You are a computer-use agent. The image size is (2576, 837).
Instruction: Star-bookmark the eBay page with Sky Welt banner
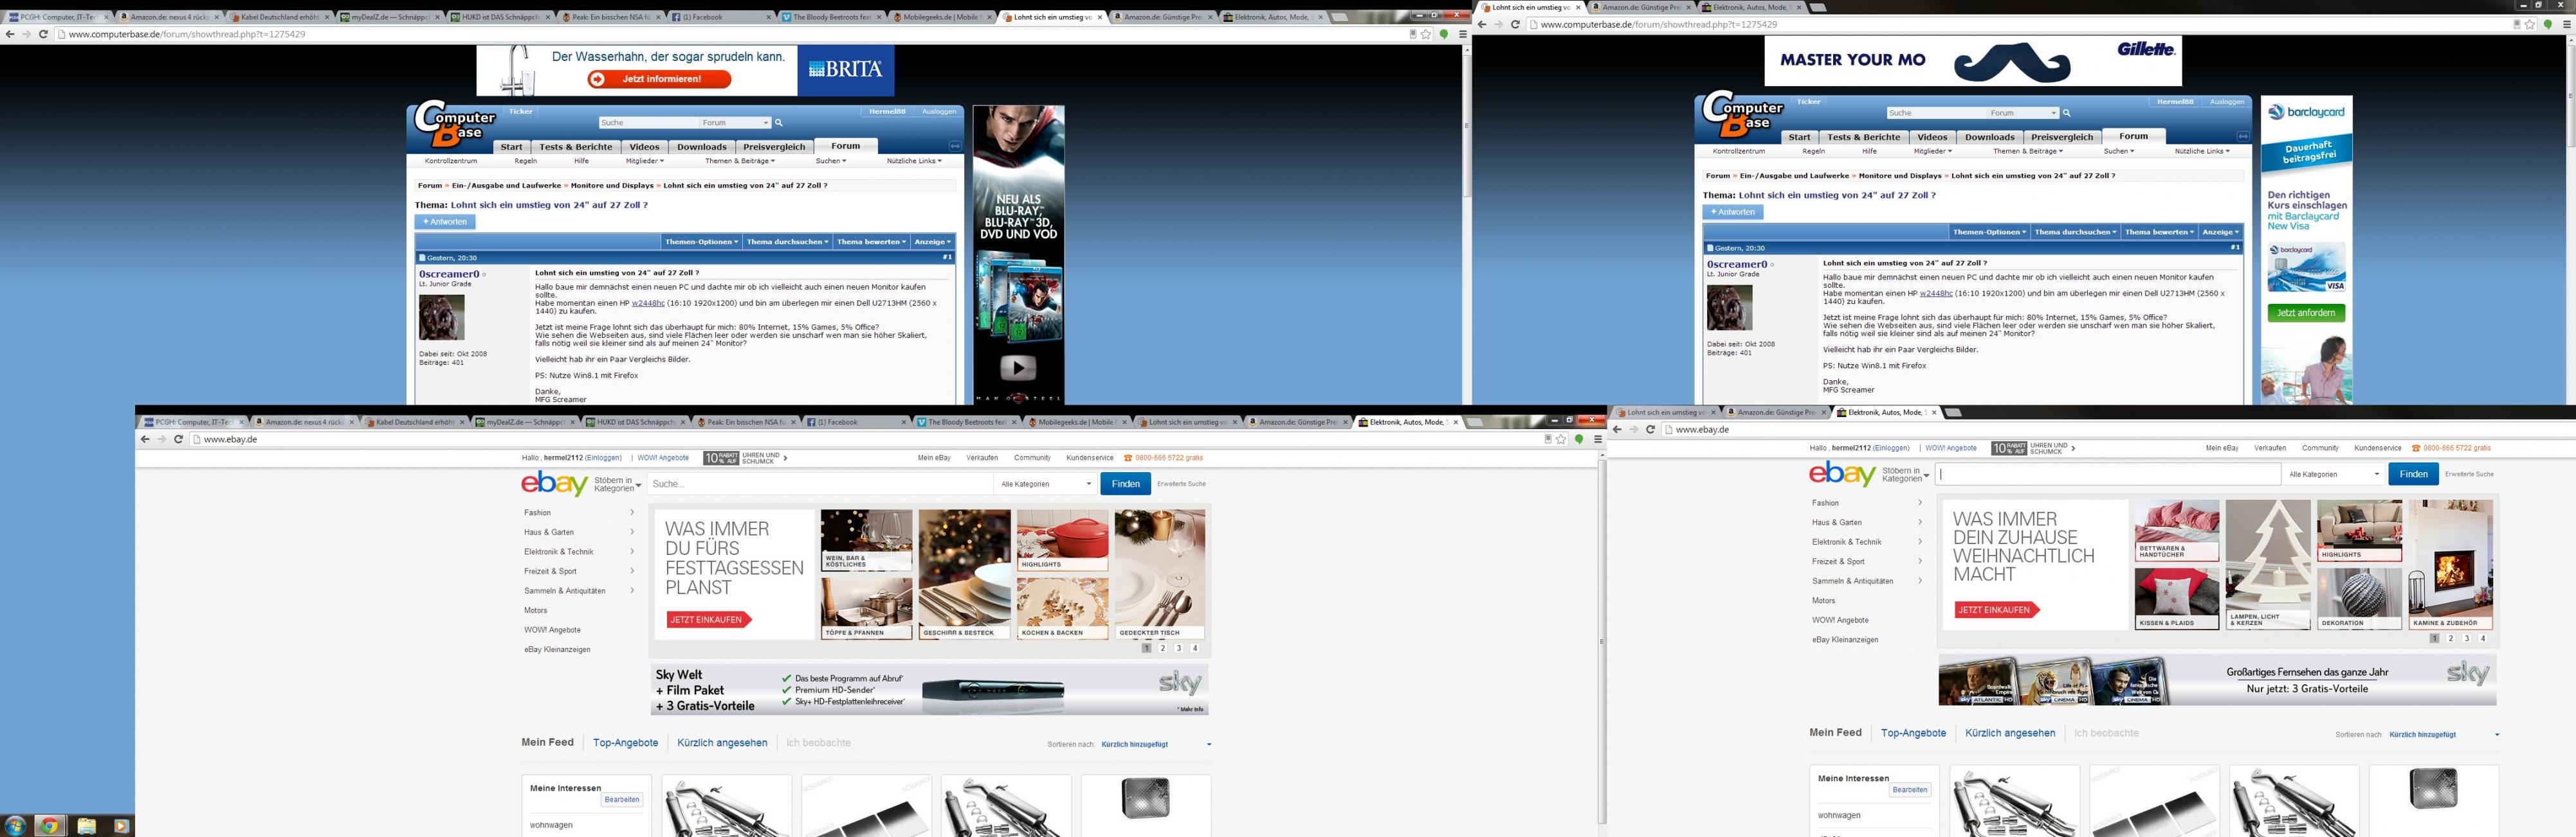click(1561, 439)
